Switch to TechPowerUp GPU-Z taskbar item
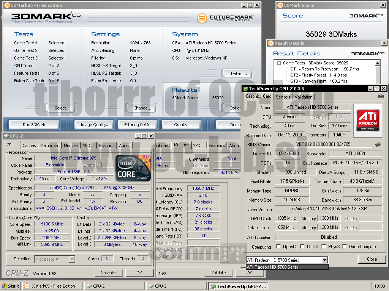Viewport: 389px width, 291px height. (x=238, y=286)
